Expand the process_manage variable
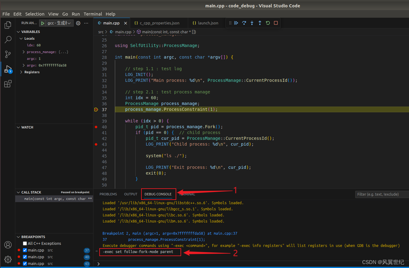 (x=24, y=52)
